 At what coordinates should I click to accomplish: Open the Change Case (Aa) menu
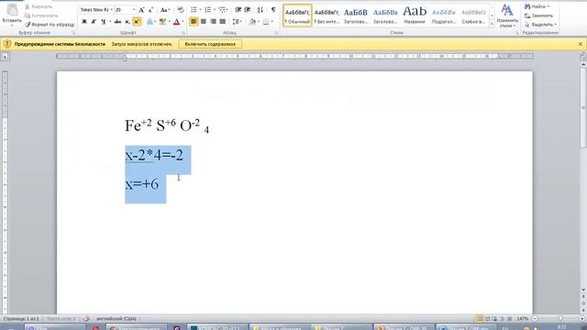coord(165,10)
